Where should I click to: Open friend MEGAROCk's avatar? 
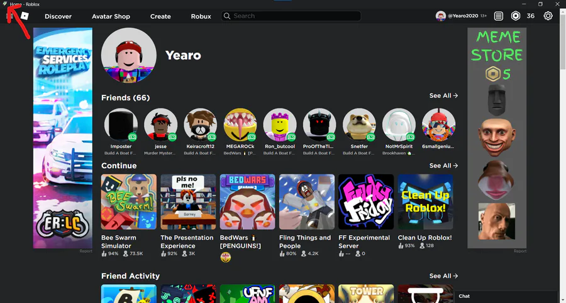(240, 125)
